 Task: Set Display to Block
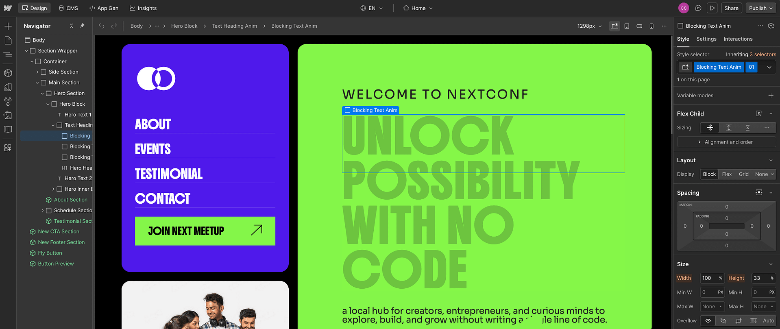pos(709,174)
